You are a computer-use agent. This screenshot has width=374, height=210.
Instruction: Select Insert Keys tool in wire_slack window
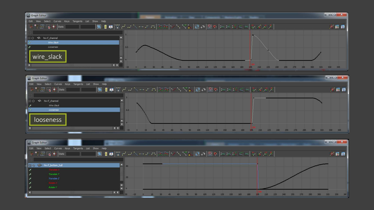coord(36,27)
